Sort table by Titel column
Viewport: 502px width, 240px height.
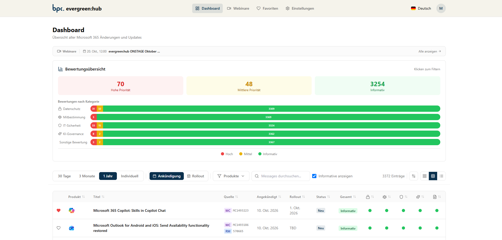(99, 197)
